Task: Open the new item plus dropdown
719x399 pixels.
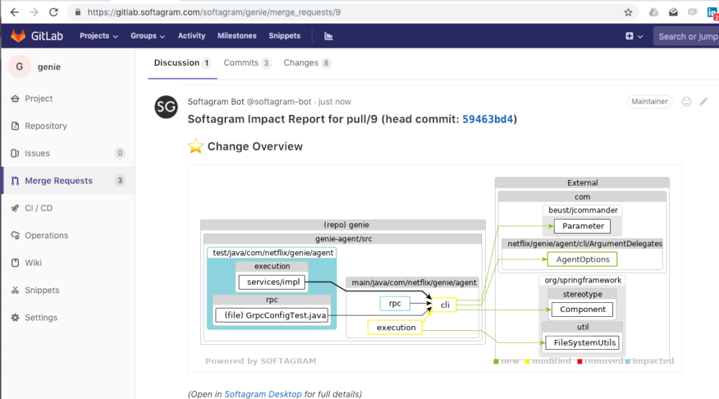Action: pos(634,36)
